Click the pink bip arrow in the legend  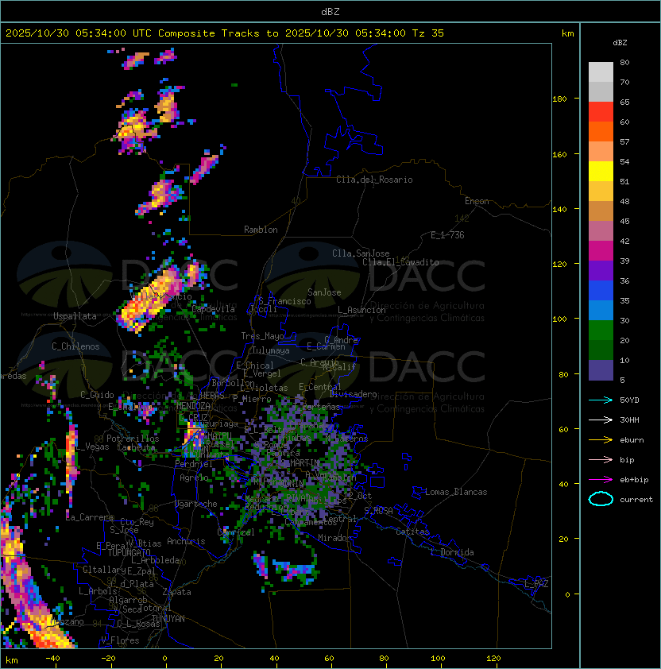coord(601,459)
